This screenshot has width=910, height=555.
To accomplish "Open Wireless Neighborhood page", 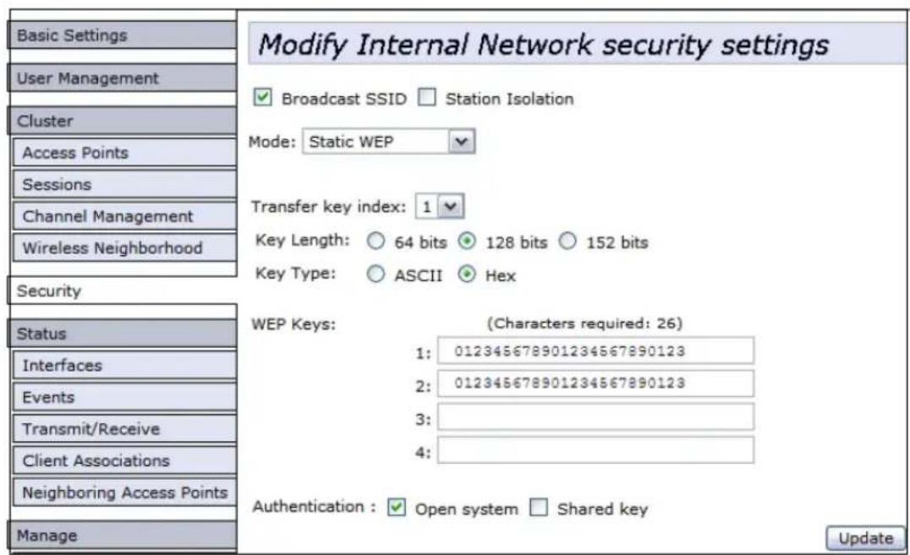I will (125, 248).
